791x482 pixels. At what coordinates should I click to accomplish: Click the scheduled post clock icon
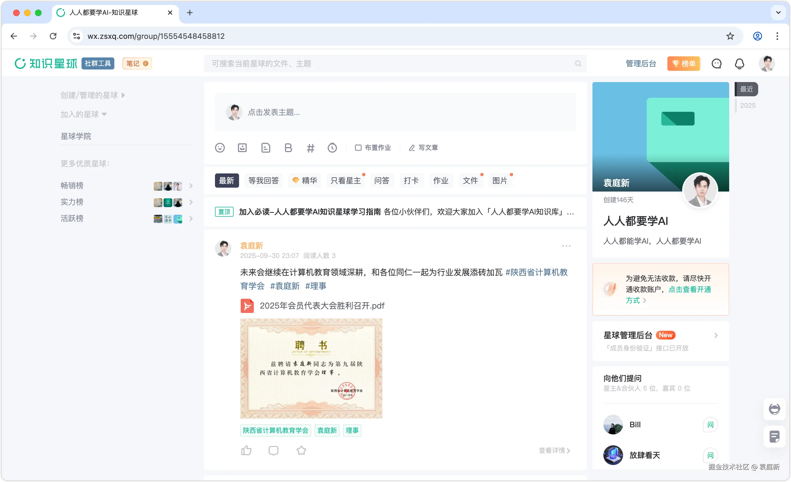point(332,148)
